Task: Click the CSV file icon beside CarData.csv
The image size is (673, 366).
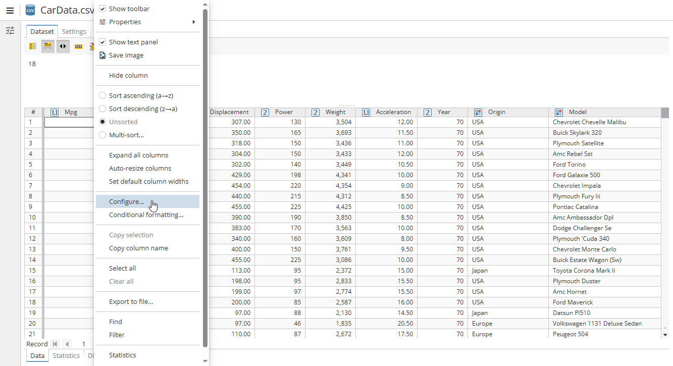Action: (30, 10)
